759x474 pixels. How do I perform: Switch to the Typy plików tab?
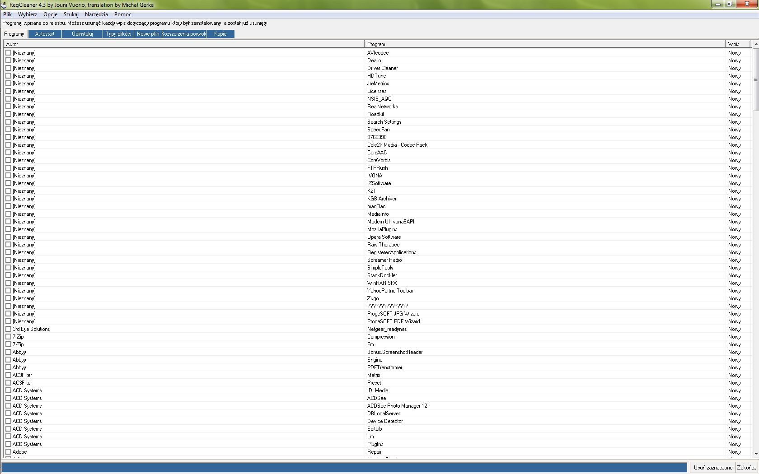[x=118, y=34]
